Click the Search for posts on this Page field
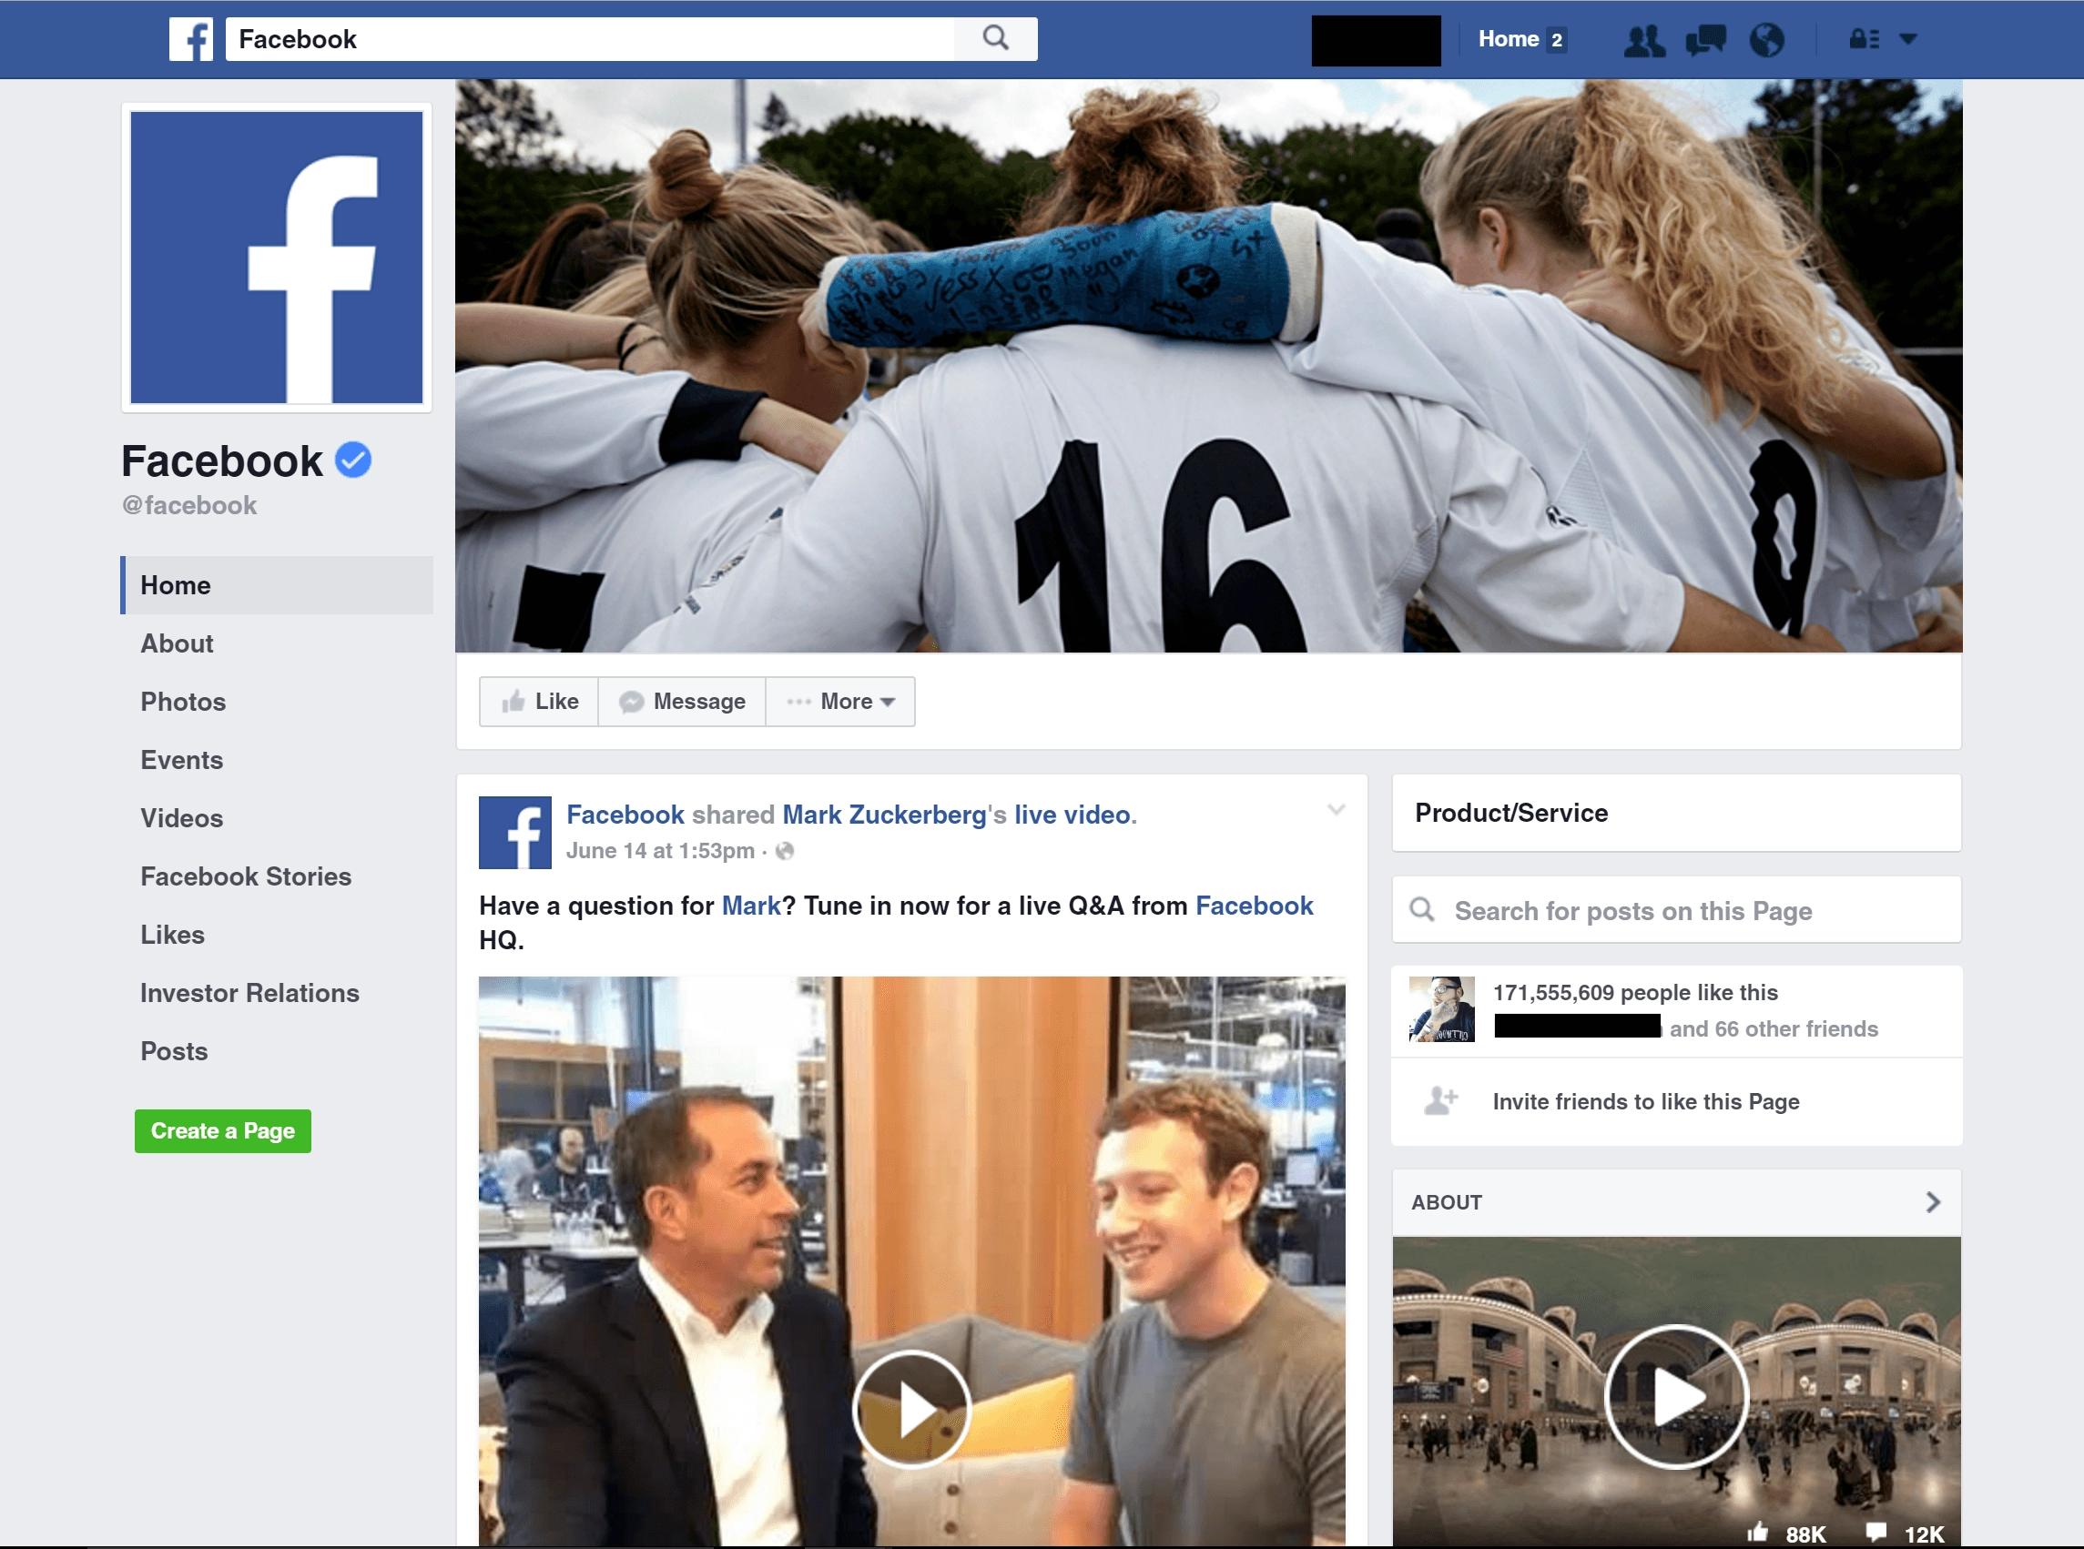The height and width of the screenshot is (1549, 2084). tap(1677, 910)
